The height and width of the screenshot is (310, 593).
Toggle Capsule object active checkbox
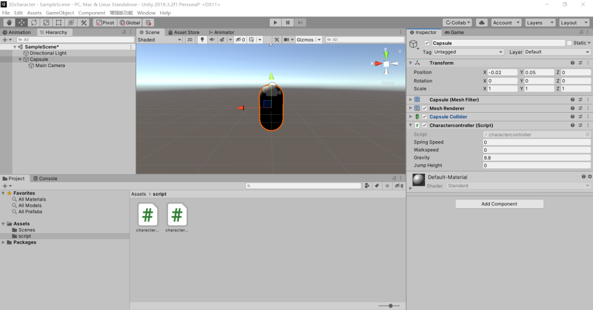427,43
